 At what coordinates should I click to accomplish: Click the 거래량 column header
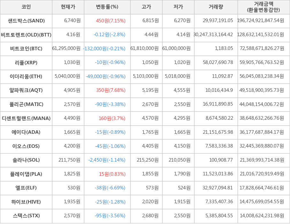tap(216, 7)
